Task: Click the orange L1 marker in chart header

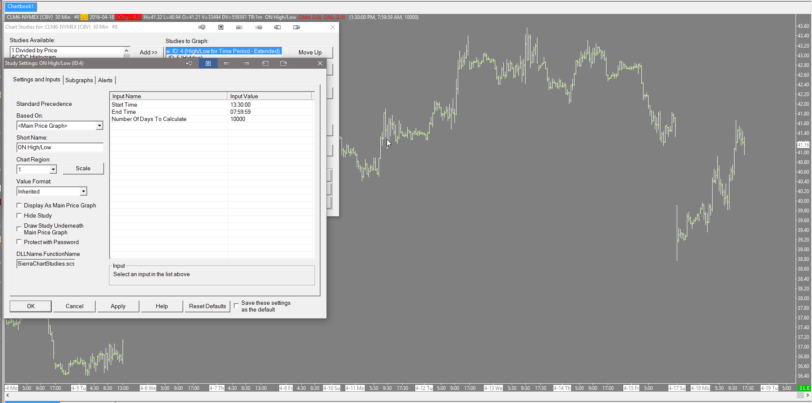Action: click(x=84, y=17)
